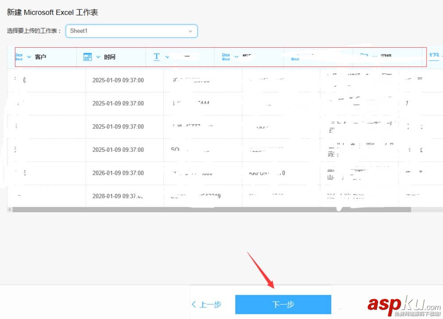This screenshot has height=319, width=443.
Task: Click the "123" number-type icon on rightmost column
Action: coord(435,56)
